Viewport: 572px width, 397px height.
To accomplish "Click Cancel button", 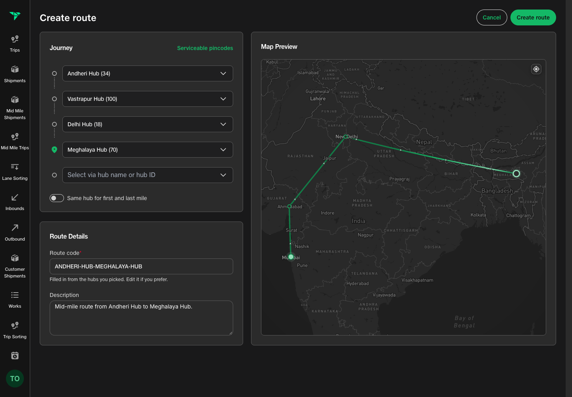I will click(492, 17).
